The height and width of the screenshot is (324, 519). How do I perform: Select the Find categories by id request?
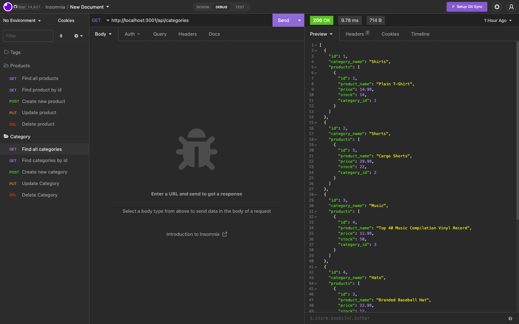click(x=44, y=160)
